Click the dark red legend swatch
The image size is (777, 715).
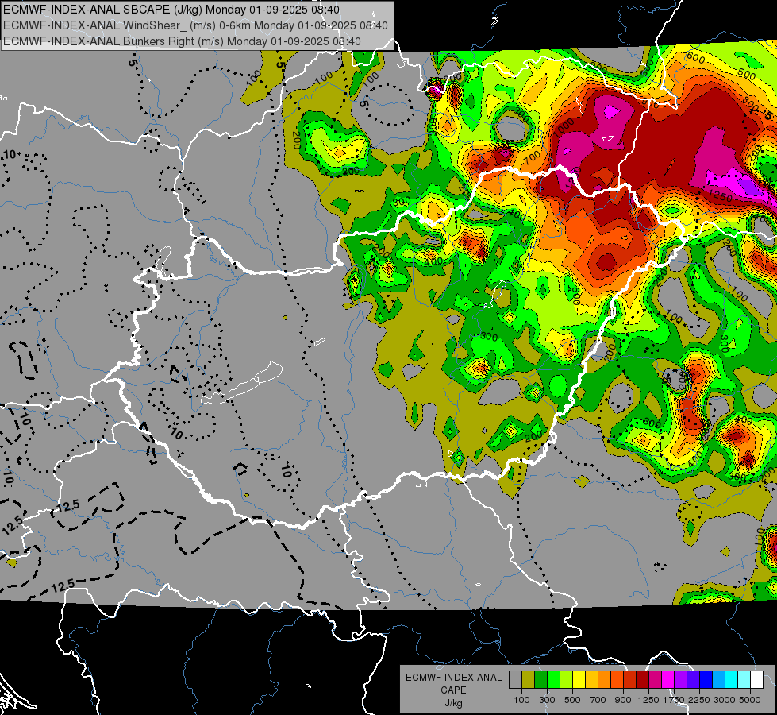point(643,679)
